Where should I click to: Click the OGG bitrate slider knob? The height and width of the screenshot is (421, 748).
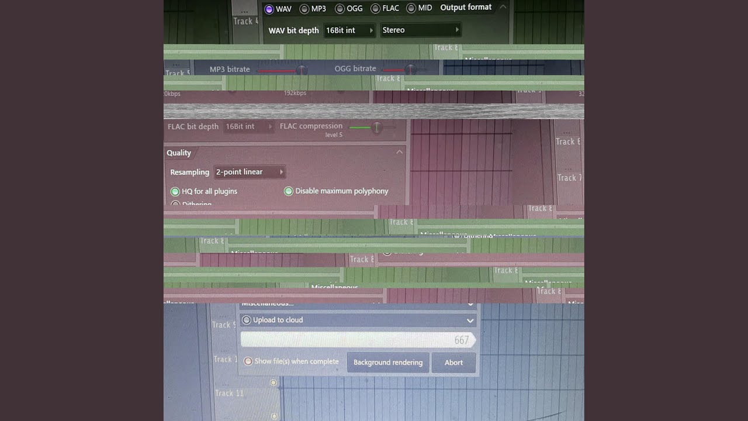(x=410, y=70)
